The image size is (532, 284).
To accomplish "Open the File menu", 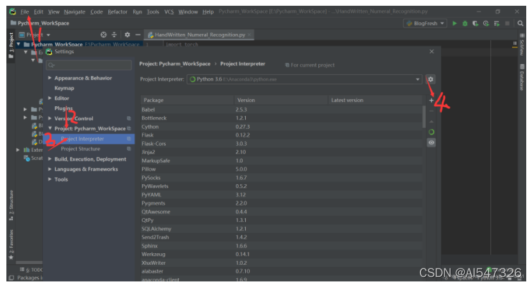I will tap(24, 12).
